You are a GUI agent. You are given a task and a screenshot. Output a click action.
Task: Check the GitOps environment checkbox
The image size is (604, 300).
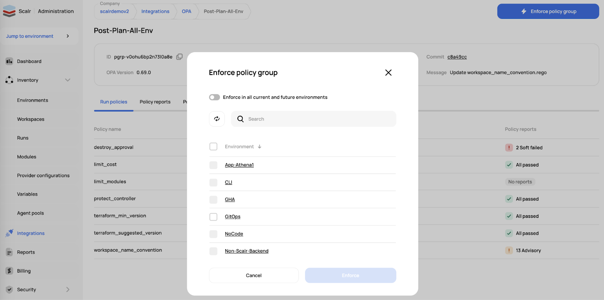tap(213, 217)
